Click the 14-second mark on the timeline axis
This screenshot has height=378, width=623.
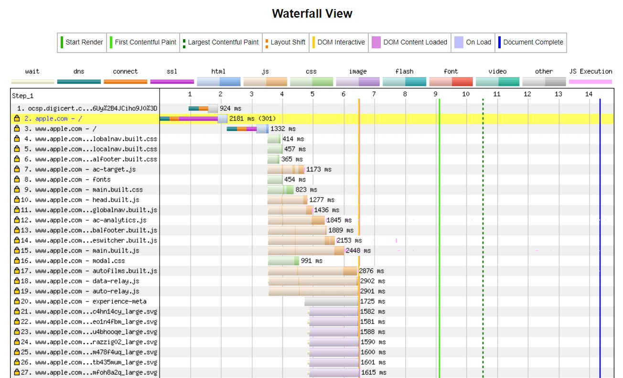click(589, 94)
